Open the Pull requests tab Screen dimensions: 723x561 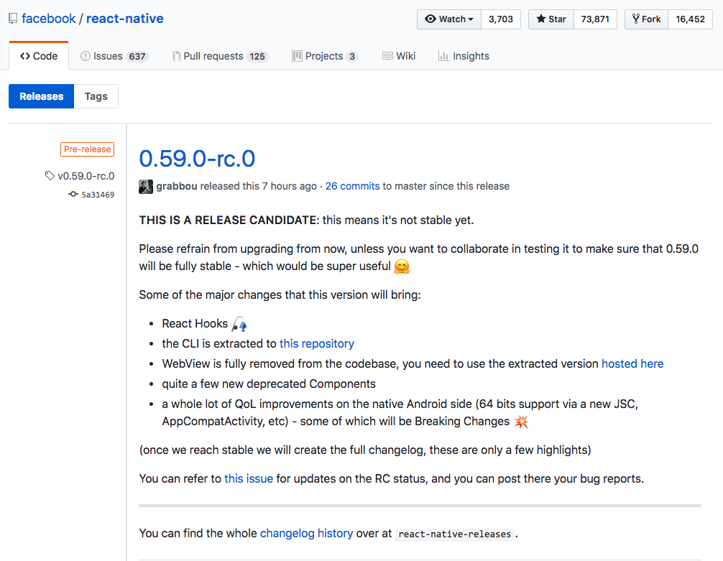[x=220, y=56]
